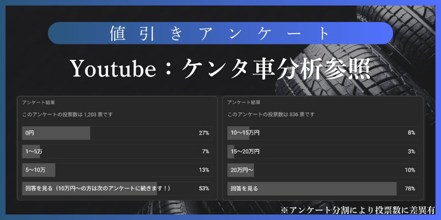Click the 8% result of the 10〜15万円 option
This screenshot has width=441, height=220.
pos(411,133)
